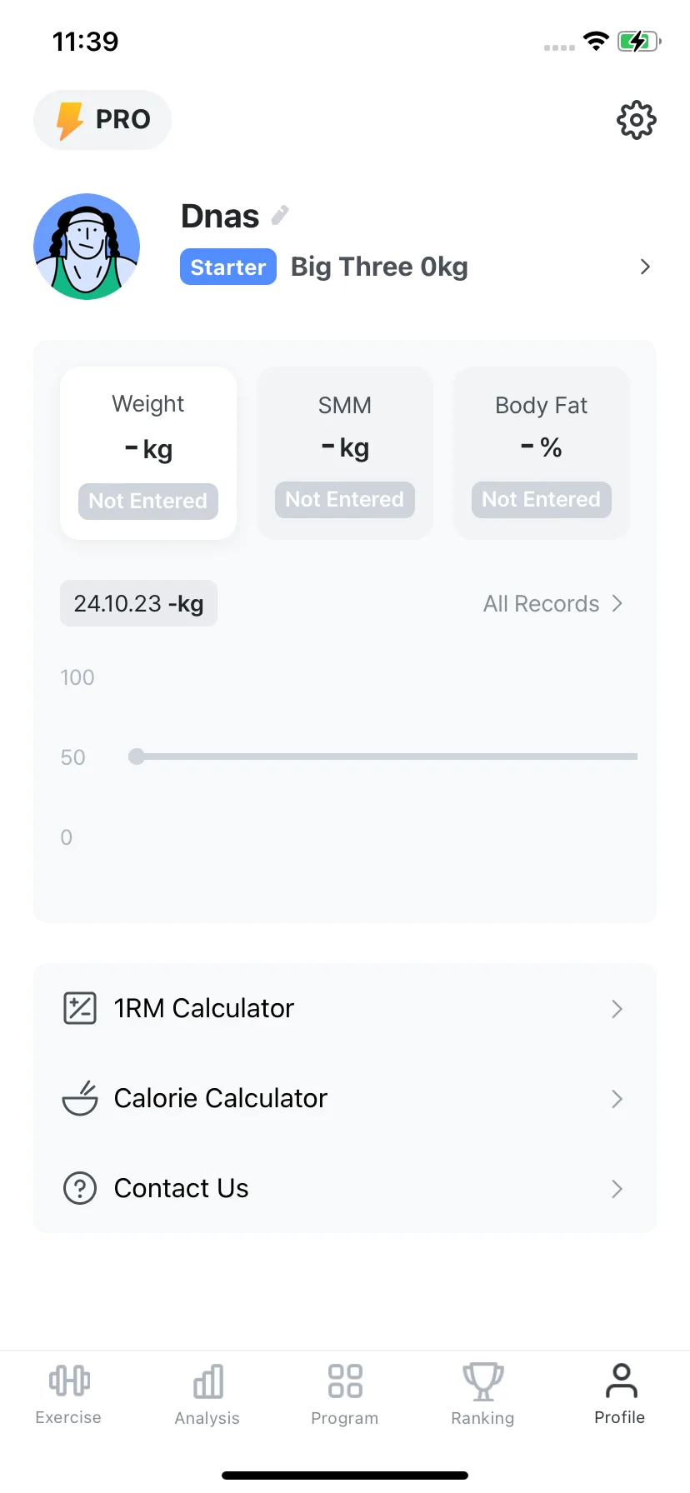690x1493 pixels.
Task: Switch to the Analysis tab
Action: pyautogui.click(x=207, y=1395)
